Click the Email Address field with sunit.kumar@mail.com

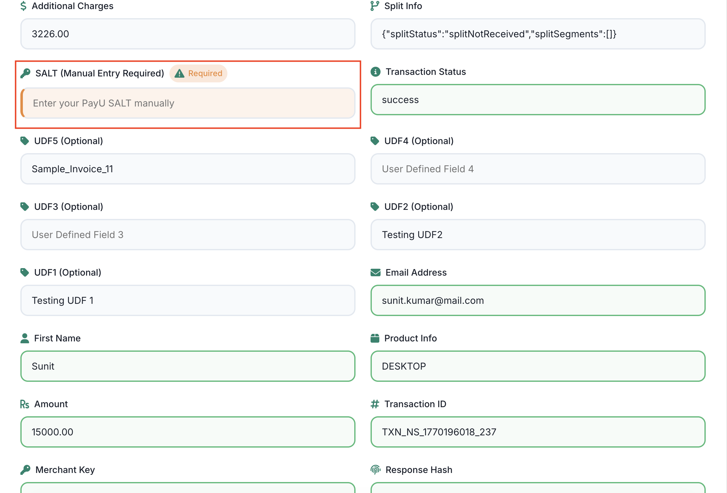537,301
